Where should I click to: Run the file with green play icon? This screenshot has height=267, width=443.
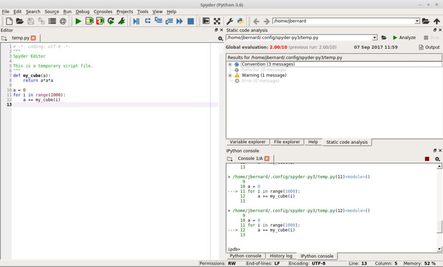click(x=78, y=21)
